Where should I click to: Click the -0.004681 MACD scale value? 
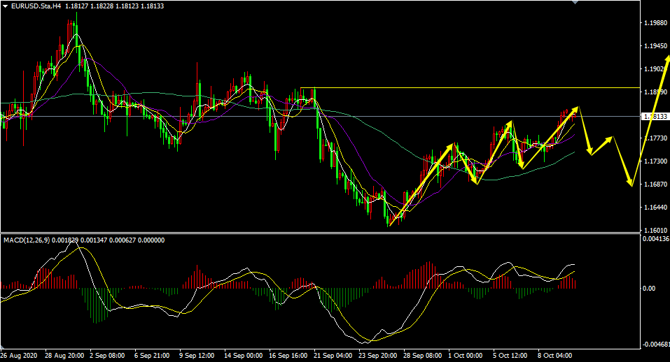(x=655, y=344)
